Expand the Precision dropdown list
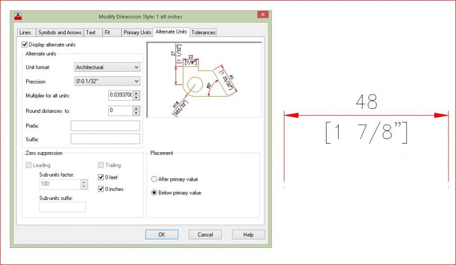 107,81
